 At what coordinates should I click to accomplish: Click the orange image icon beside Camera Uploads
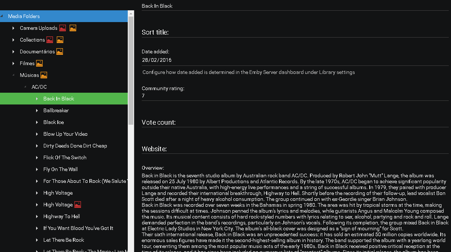73,28
